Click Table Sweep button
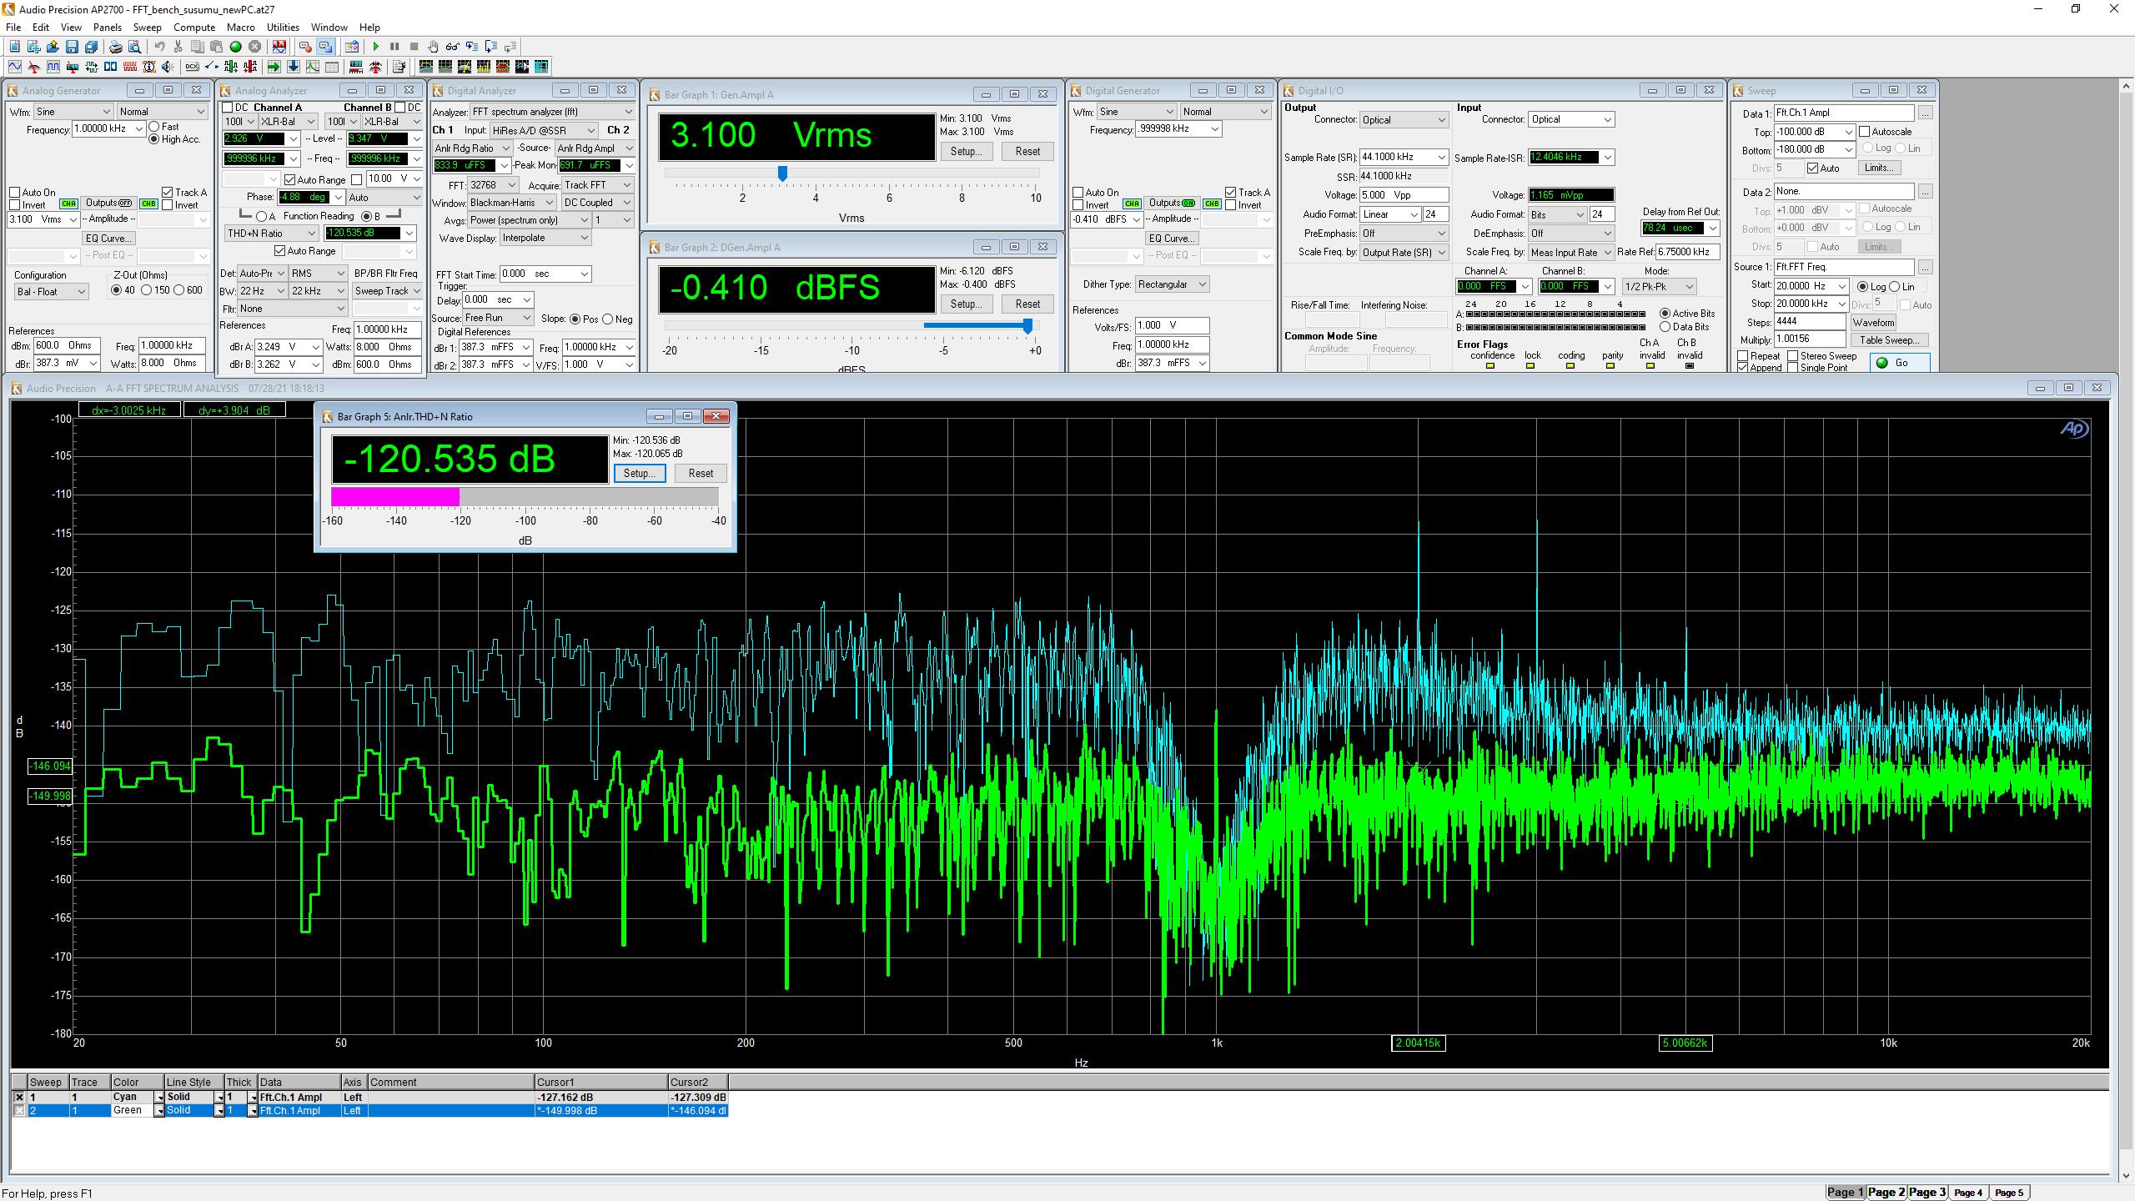The width and height of the screenshot is (2135, 1201). coord(1889,340)
